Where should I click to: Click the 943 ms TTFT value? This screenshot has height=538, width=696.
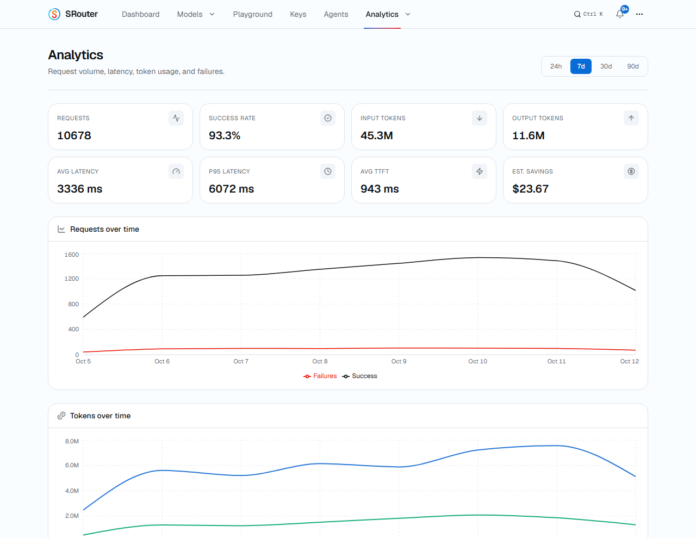point(380,189)
